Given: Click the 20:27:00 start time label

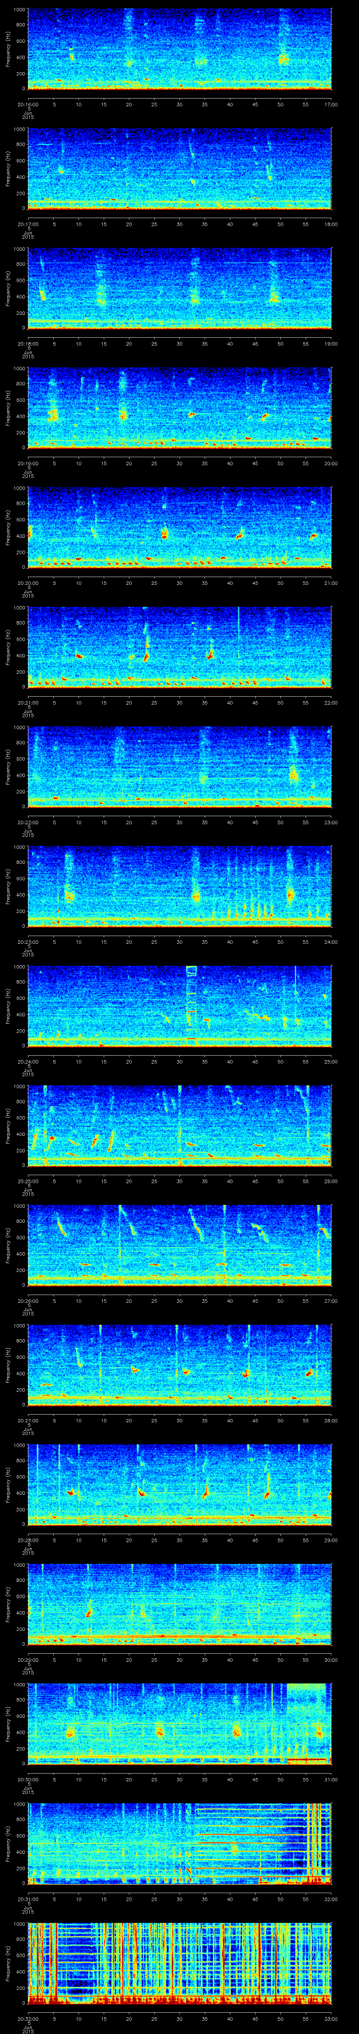Looking at the screenshot, I should tap(28, 1421).
